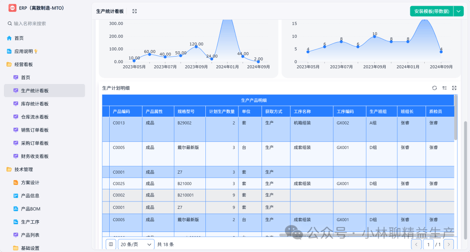Click the 方案设计 form icon

(16, 182)
